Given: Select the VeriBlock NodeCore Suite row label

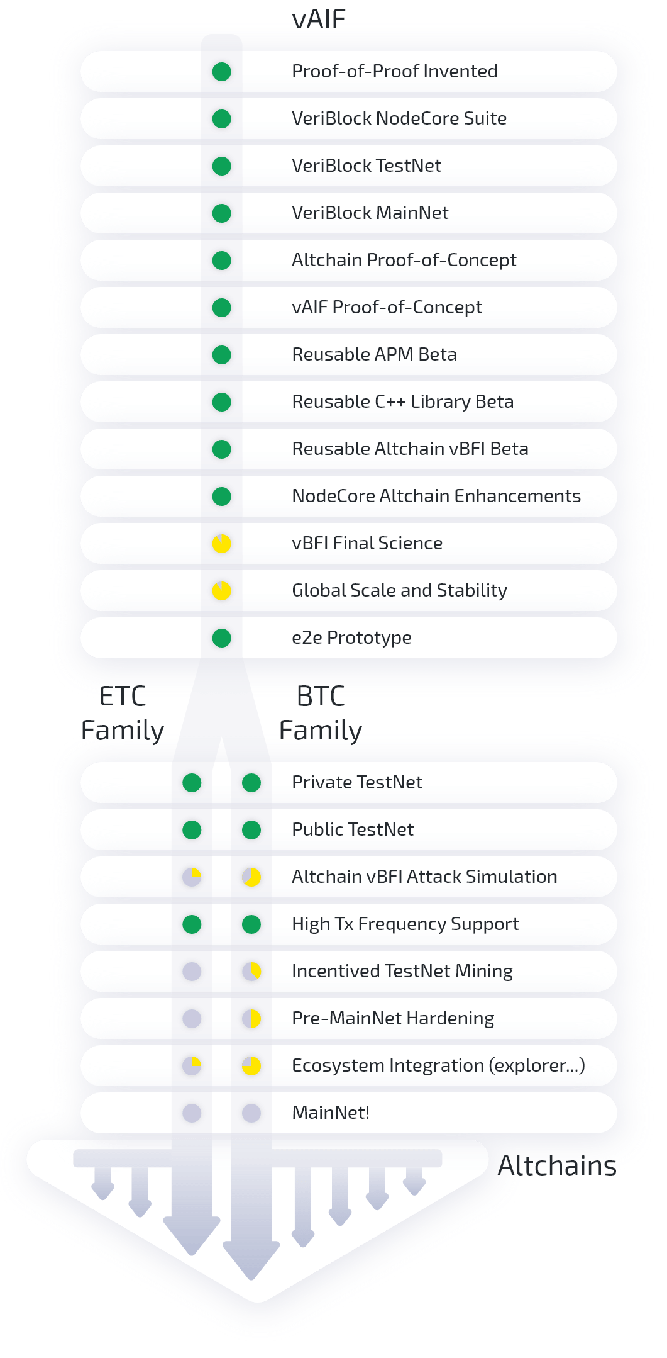Looking at the screenshot, I should 399,118.
